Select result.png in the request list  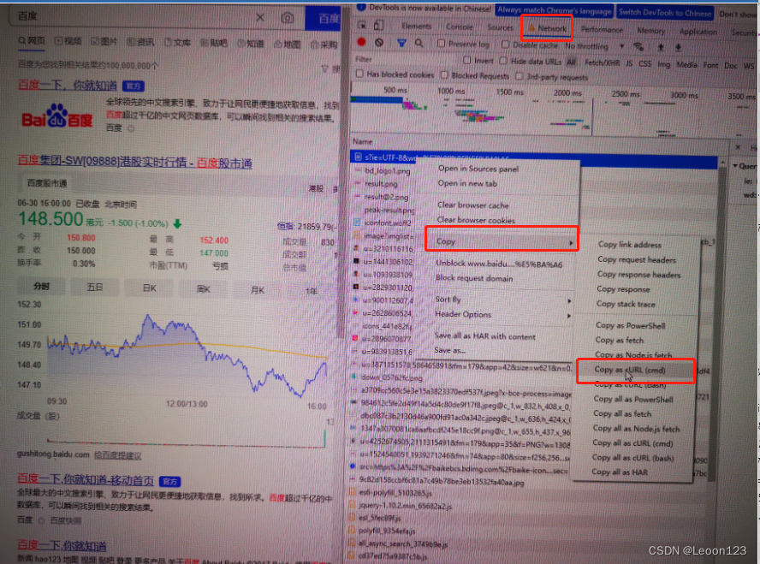click(381, 184)
